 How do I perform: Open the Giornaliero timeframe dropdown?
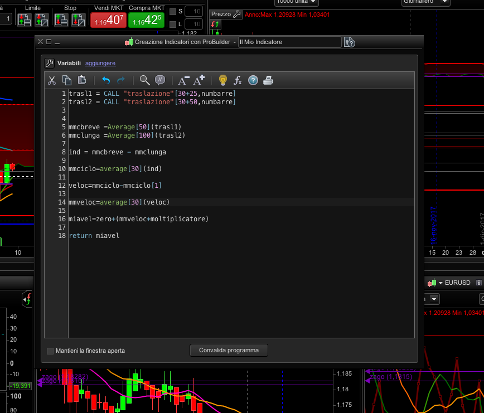pos(425,2)
